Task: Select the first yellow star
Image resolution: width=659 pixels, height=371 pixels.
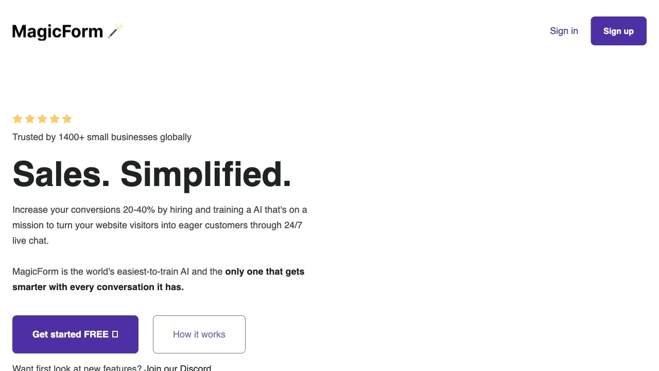Action: point(17,119)
